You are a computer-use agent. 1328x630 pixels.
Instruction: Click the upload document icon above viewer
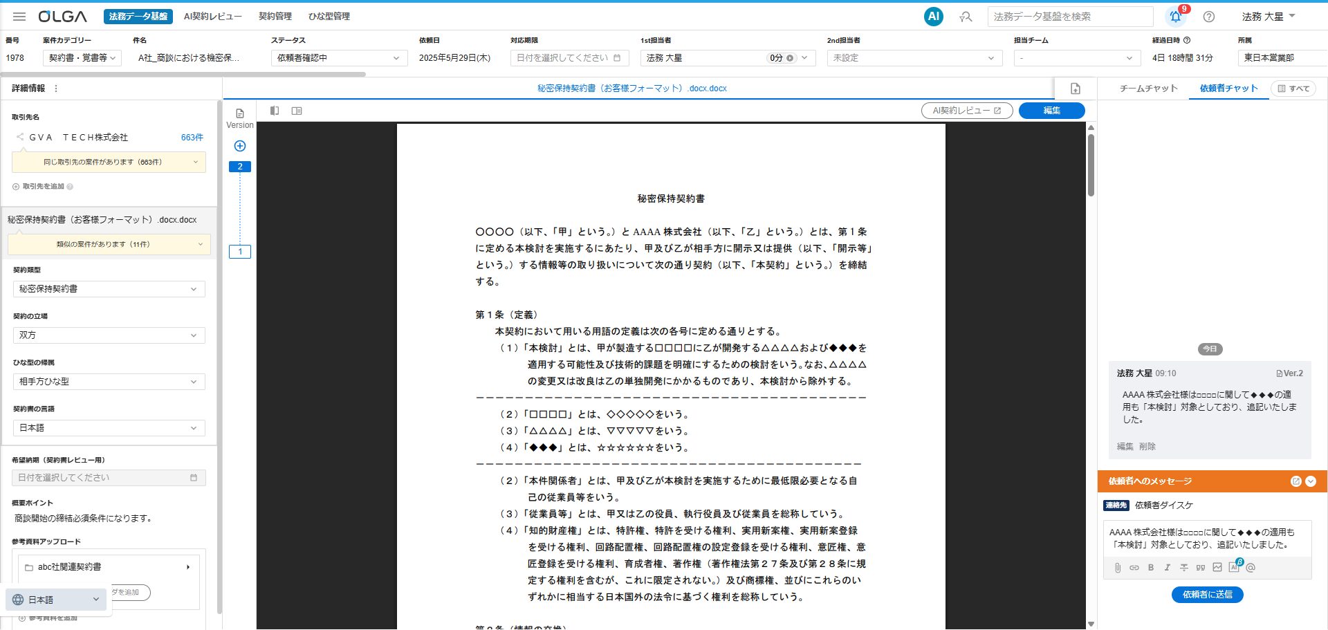pyautogui.click(x=1076, y=89)
